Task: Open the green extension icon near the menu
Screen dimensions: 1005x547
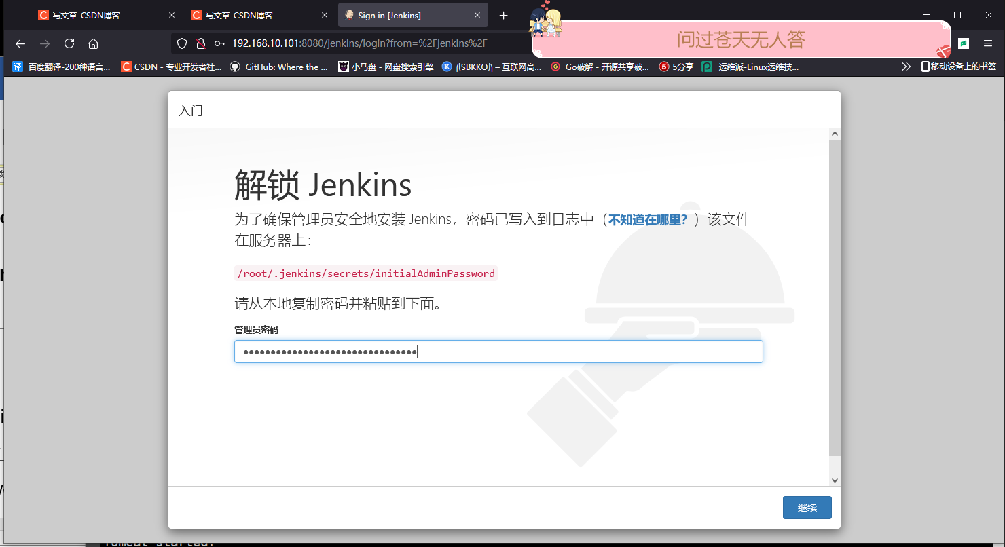Action: [964, 42]
